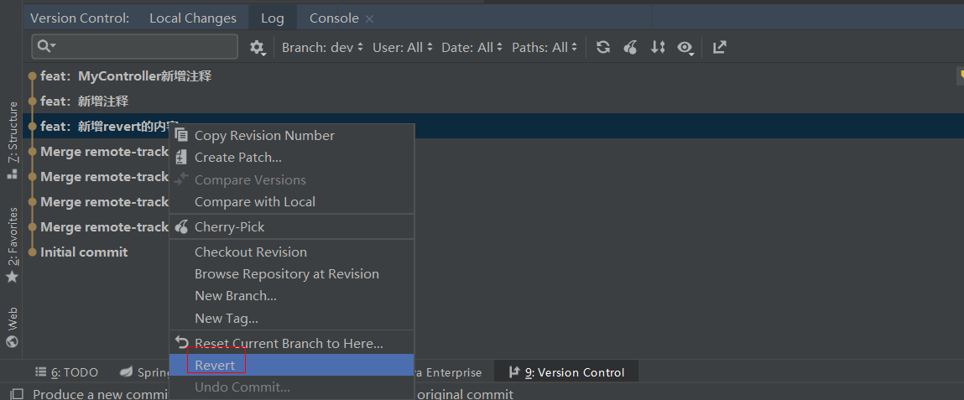Expand the Paths: All filter
The height and width of the screenshot is (400, 964).
coord(545,48)
